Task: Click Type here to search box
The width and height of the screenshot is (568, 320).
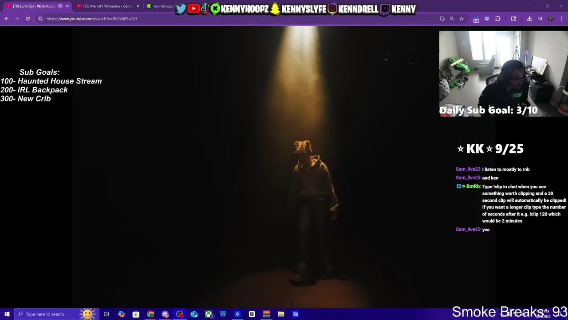Action: click(56, 314)
